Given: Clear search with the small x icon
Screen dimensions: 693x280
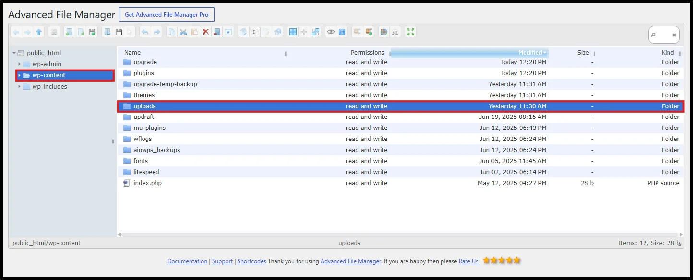Looking at the screenshot, I should click(674, 35).
